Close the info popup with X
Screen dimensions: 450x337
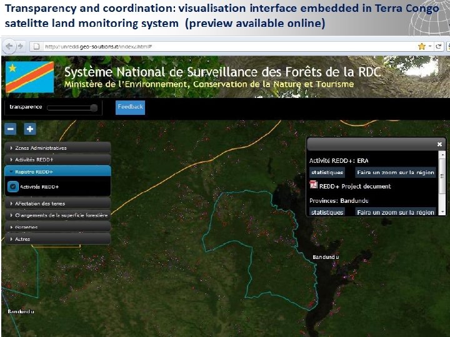click(x=439, y=144)
